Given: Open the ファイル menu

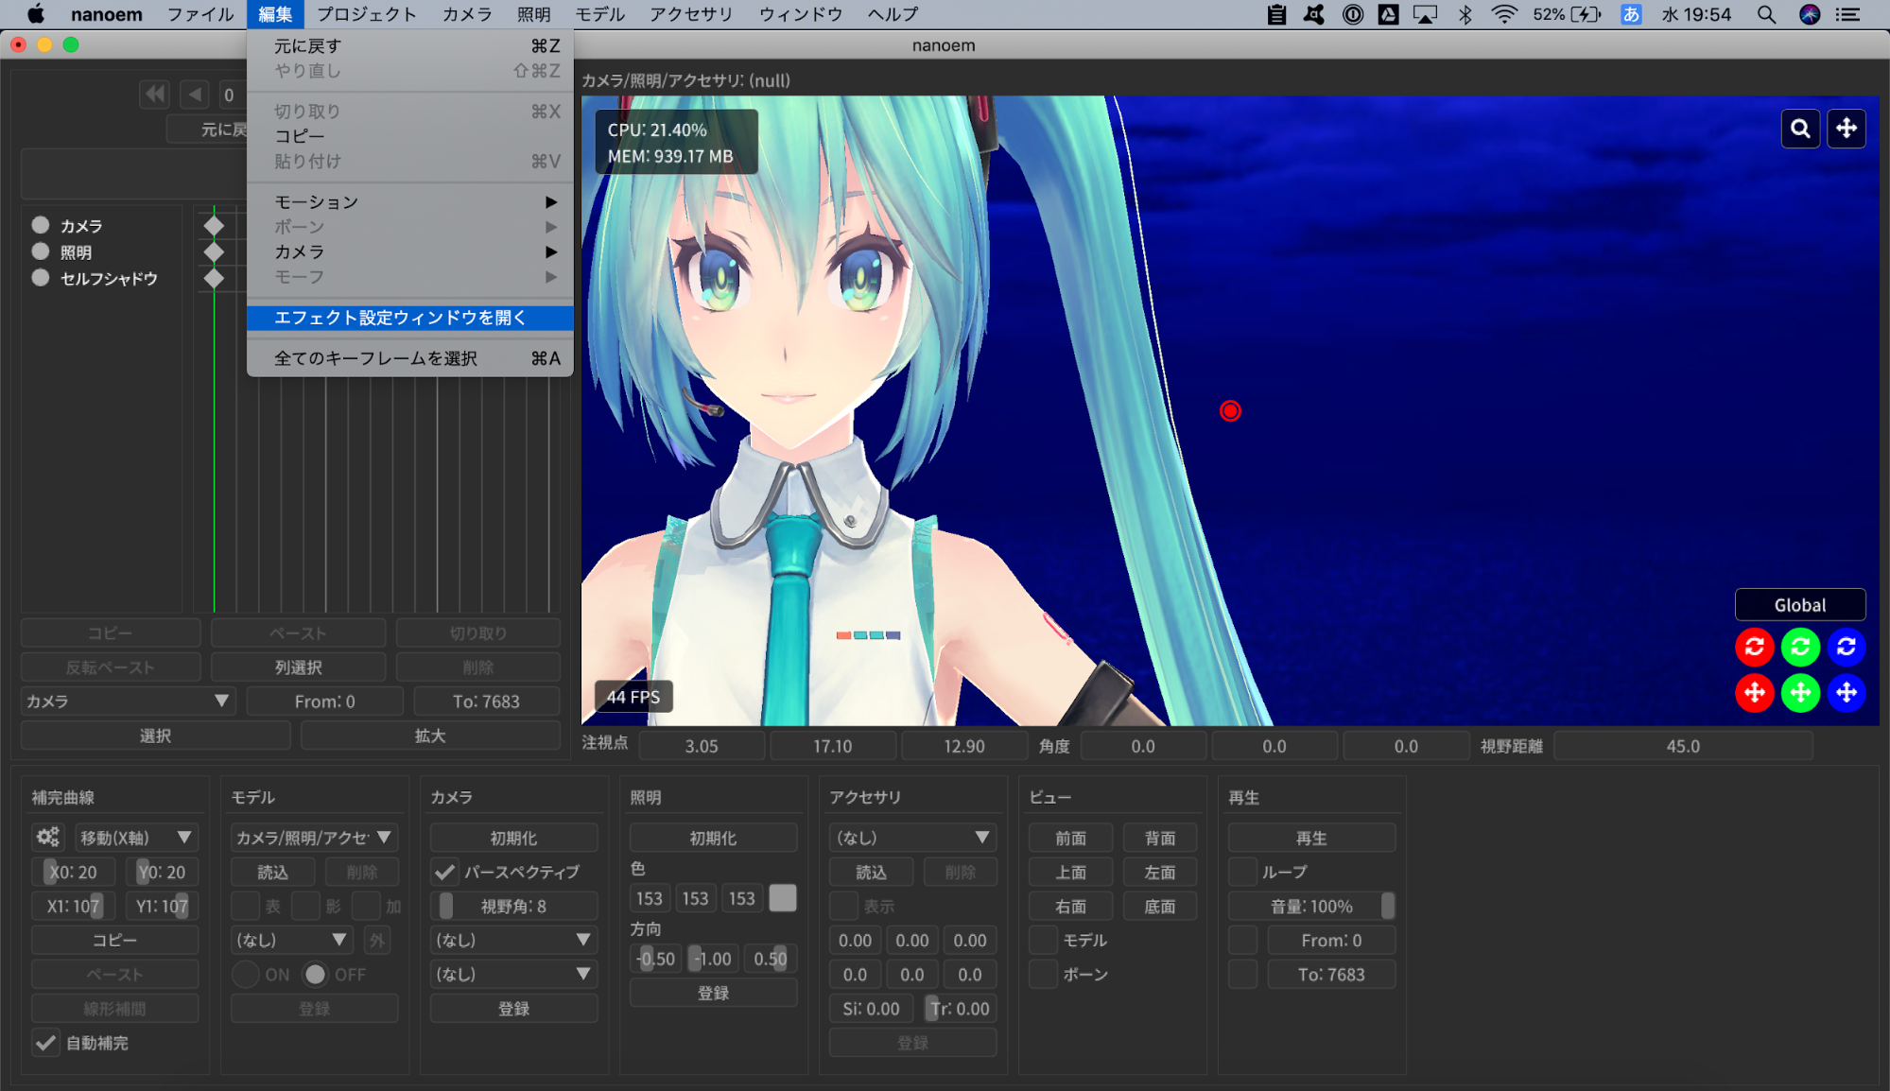Looking at the screenshot, I should (x=199, y=14).
